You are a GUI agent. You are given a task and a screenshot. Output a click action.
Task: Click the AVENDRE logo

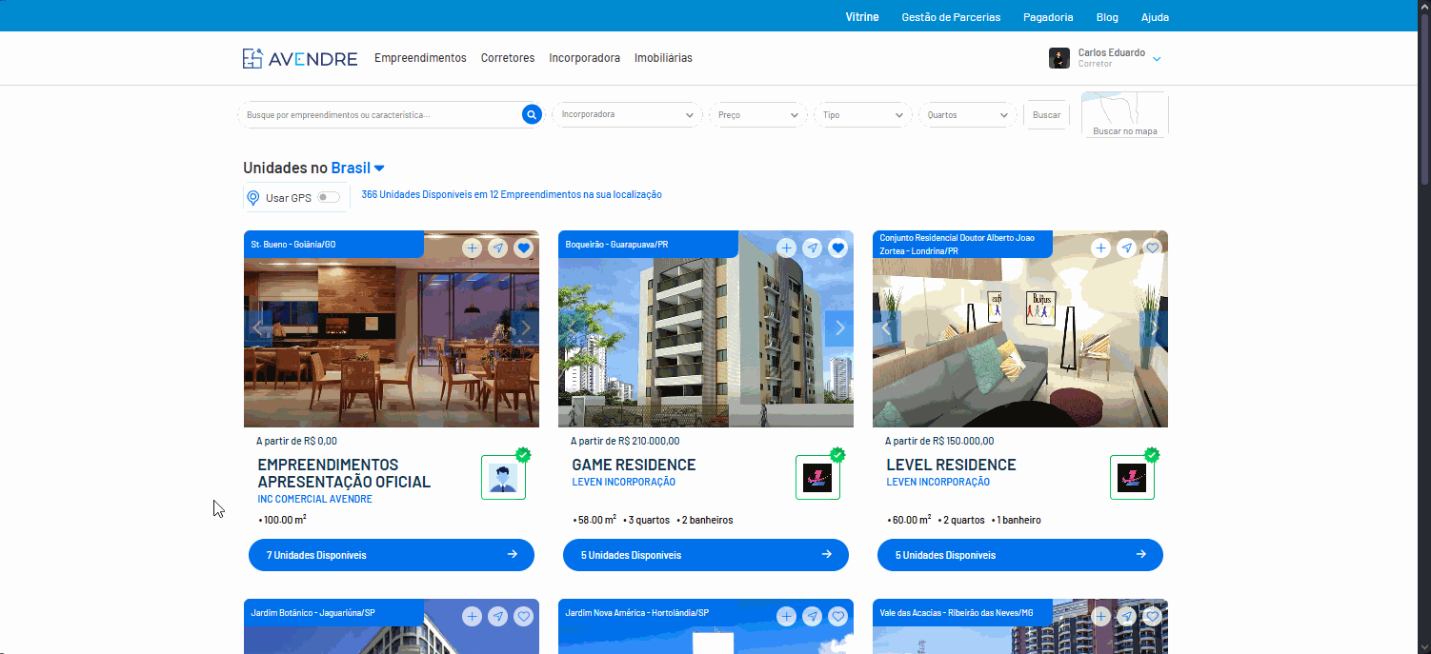pos(300,58)
